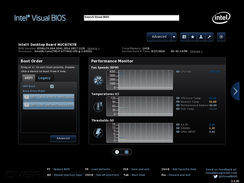This screenshot has width=244, height=183.
Task: Click Update BIOS shortcut label
Action: (61, 169)
